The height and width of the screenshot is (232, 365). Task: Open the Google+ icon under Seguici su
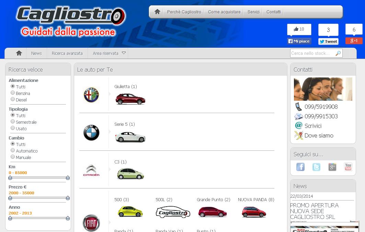pos(332,167)
